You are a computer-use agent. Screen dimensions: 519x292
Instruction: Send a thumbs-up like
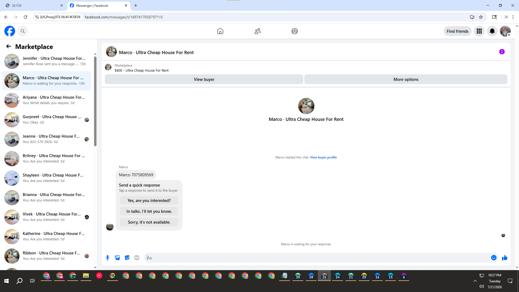(x=505, y=258)
